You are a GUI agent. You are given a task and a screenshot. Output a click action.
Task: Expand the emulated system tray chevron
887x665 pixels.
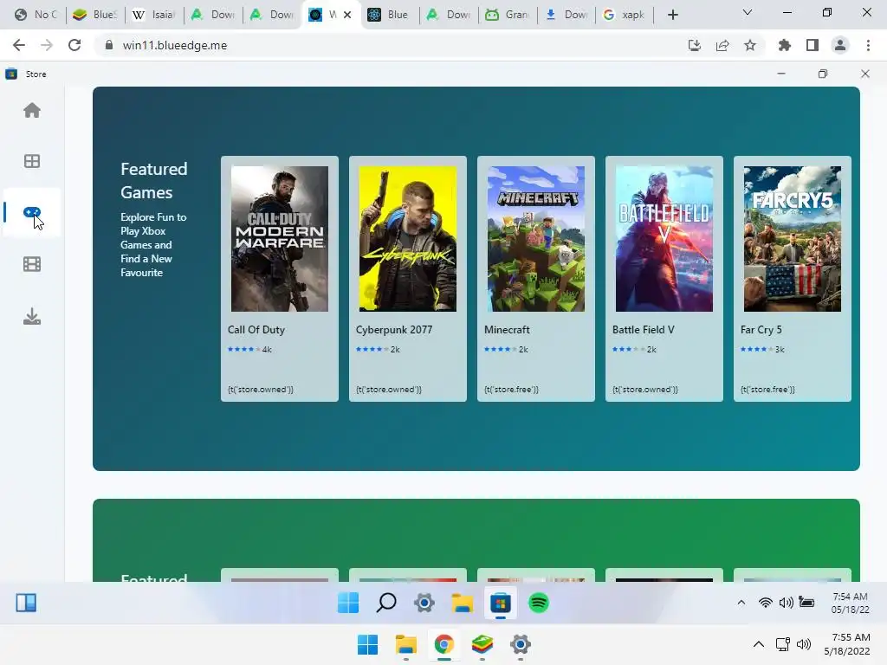pos(741,603)
